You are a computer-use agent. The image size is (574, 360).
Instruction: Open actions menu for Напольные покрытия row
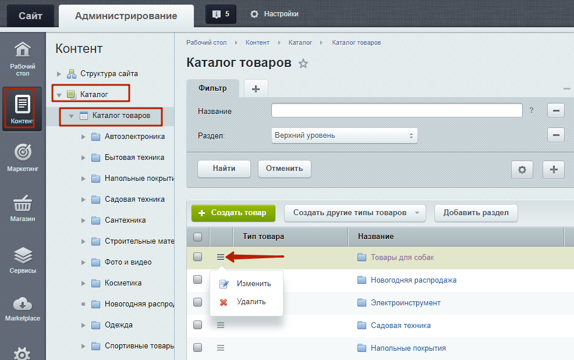click(x=221, y=348)
